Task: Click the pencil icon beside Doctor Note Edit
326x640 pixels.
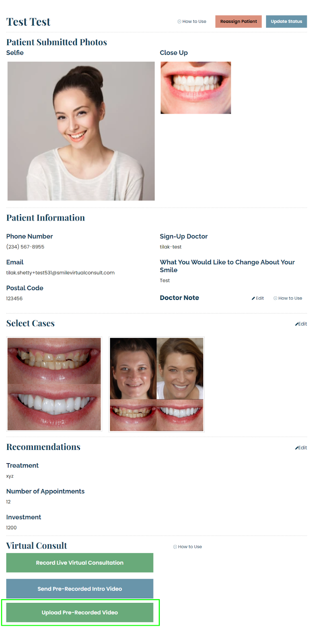Action: (x=254, y=298)
